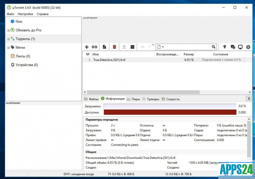Switch to the Информация tab
The width and height of the screenshot is (255, 179).
113,99
